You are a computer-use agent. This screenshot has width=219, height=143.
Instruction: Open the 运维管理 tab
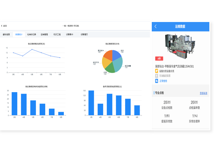pyautogui.click(x=44, y=34)
